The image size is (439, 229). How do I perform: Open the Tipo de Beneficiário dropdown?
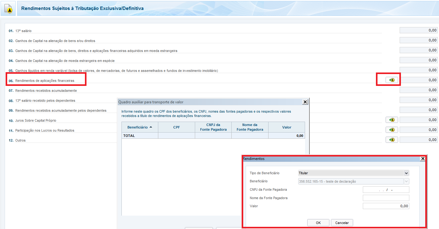353,173
